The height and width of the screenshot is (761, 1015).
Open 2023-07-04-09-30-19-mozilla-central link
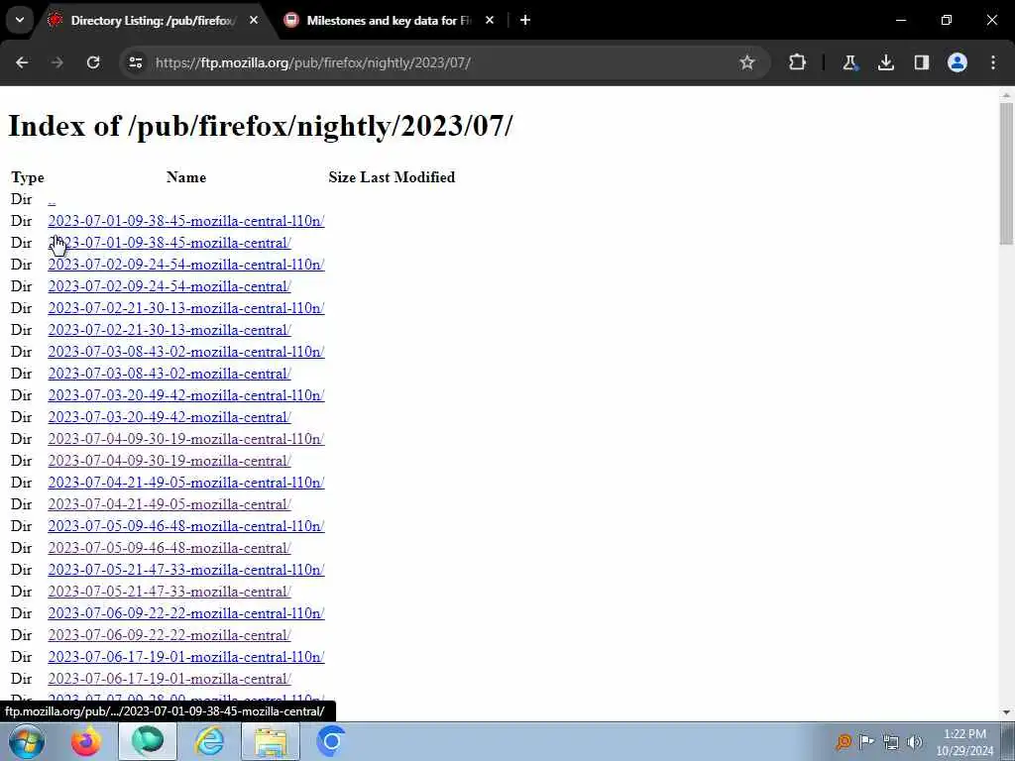point(169,461)
